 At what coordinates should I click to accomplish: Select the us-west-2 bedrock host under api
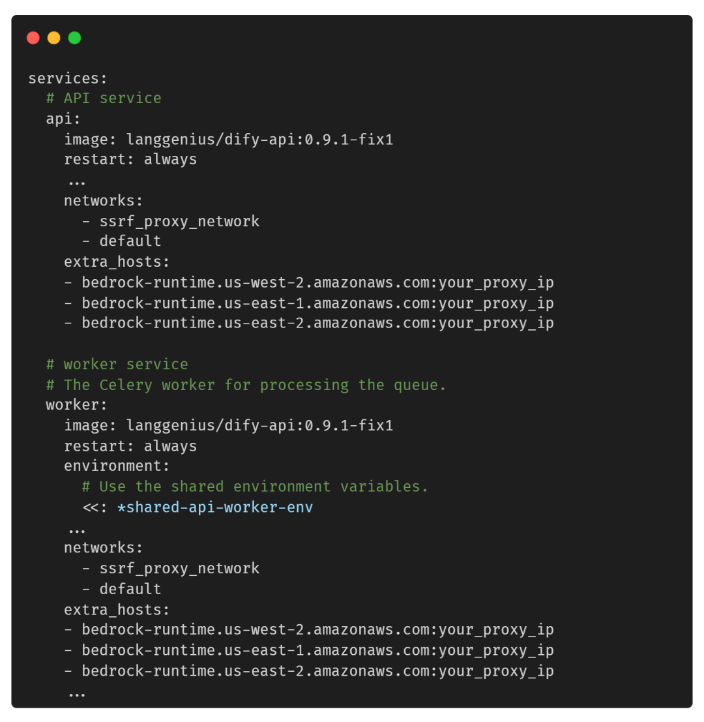point(317,283)
